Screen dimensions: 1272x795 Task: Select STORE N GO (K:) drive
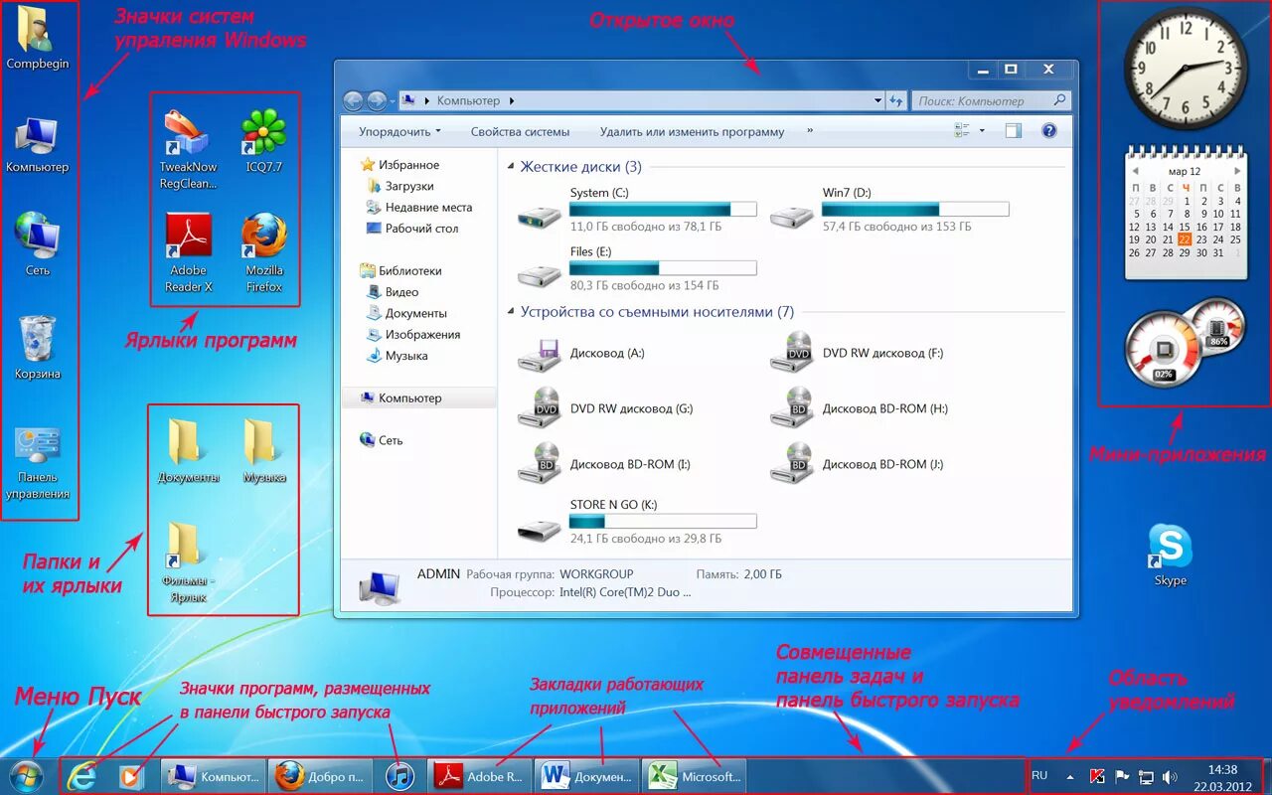[637, 522]
